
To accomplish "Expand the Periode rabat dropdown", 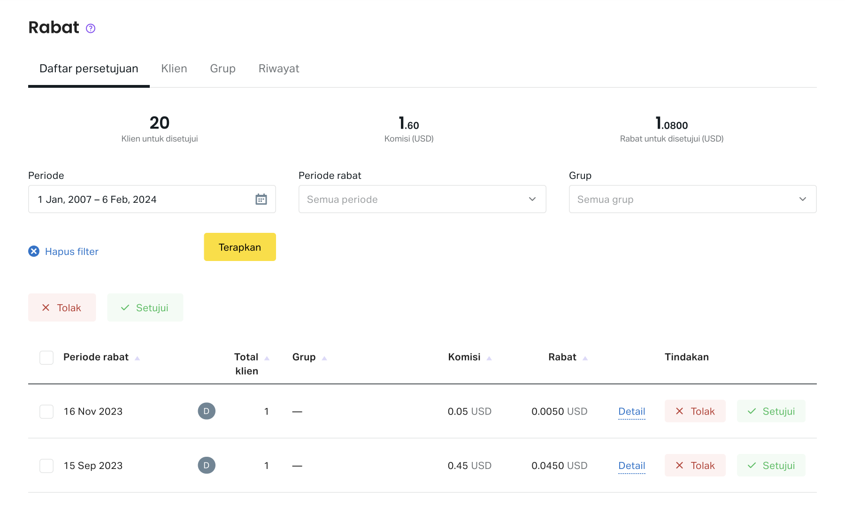I will click(x=422, y=200).
